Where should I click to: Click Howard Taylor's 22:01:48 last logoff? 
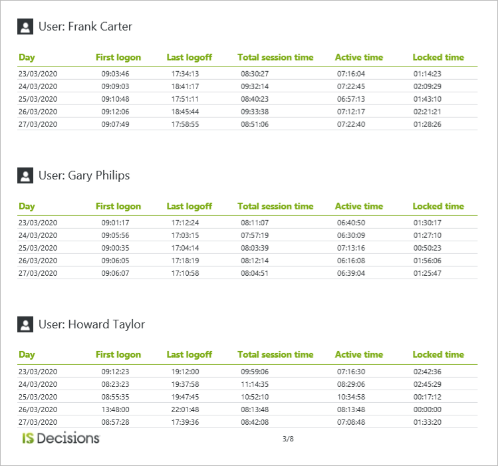(x=185, y=409)
